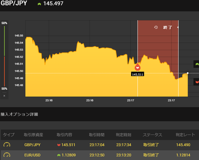
Task: Click 取引終了 status in the GBP/JPY row
Action: click(151, 145)
